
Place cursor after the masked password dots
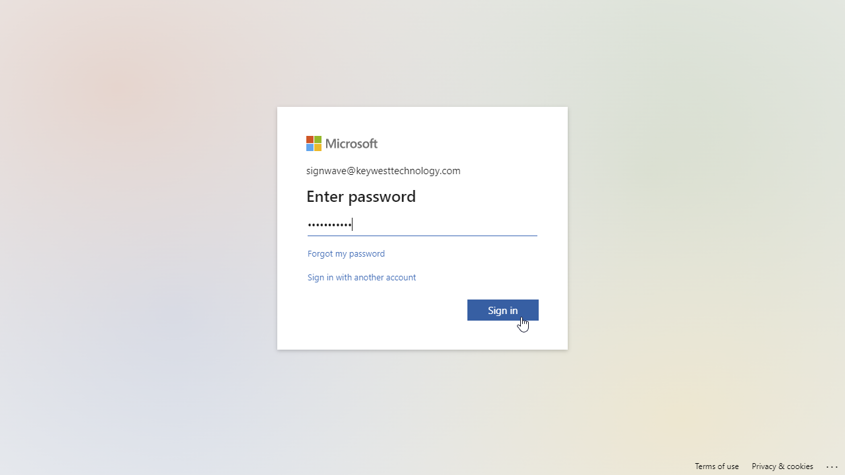coord(353,225)
